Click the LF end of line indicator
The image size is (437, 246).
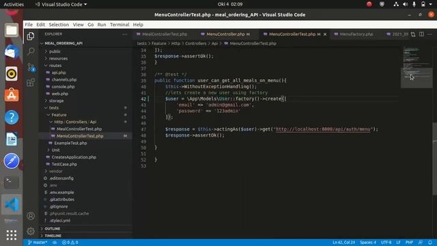point(398,243)
